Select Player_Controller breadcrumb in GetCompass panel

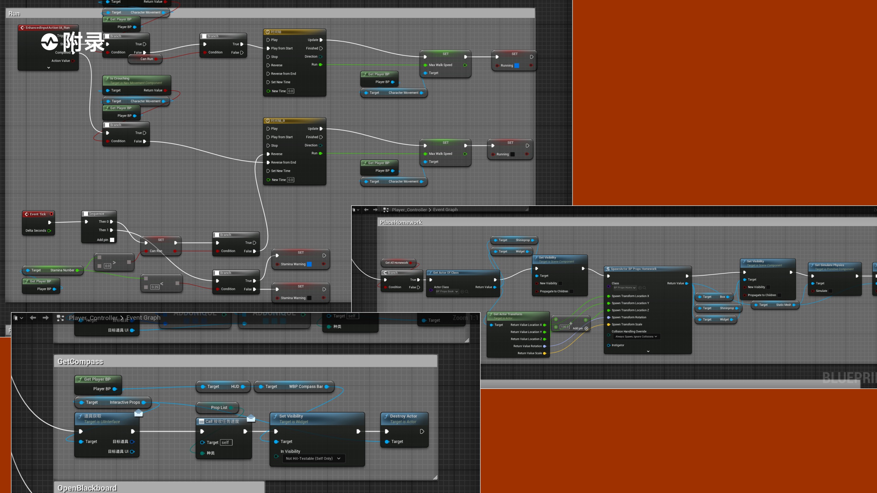[93, 318]
